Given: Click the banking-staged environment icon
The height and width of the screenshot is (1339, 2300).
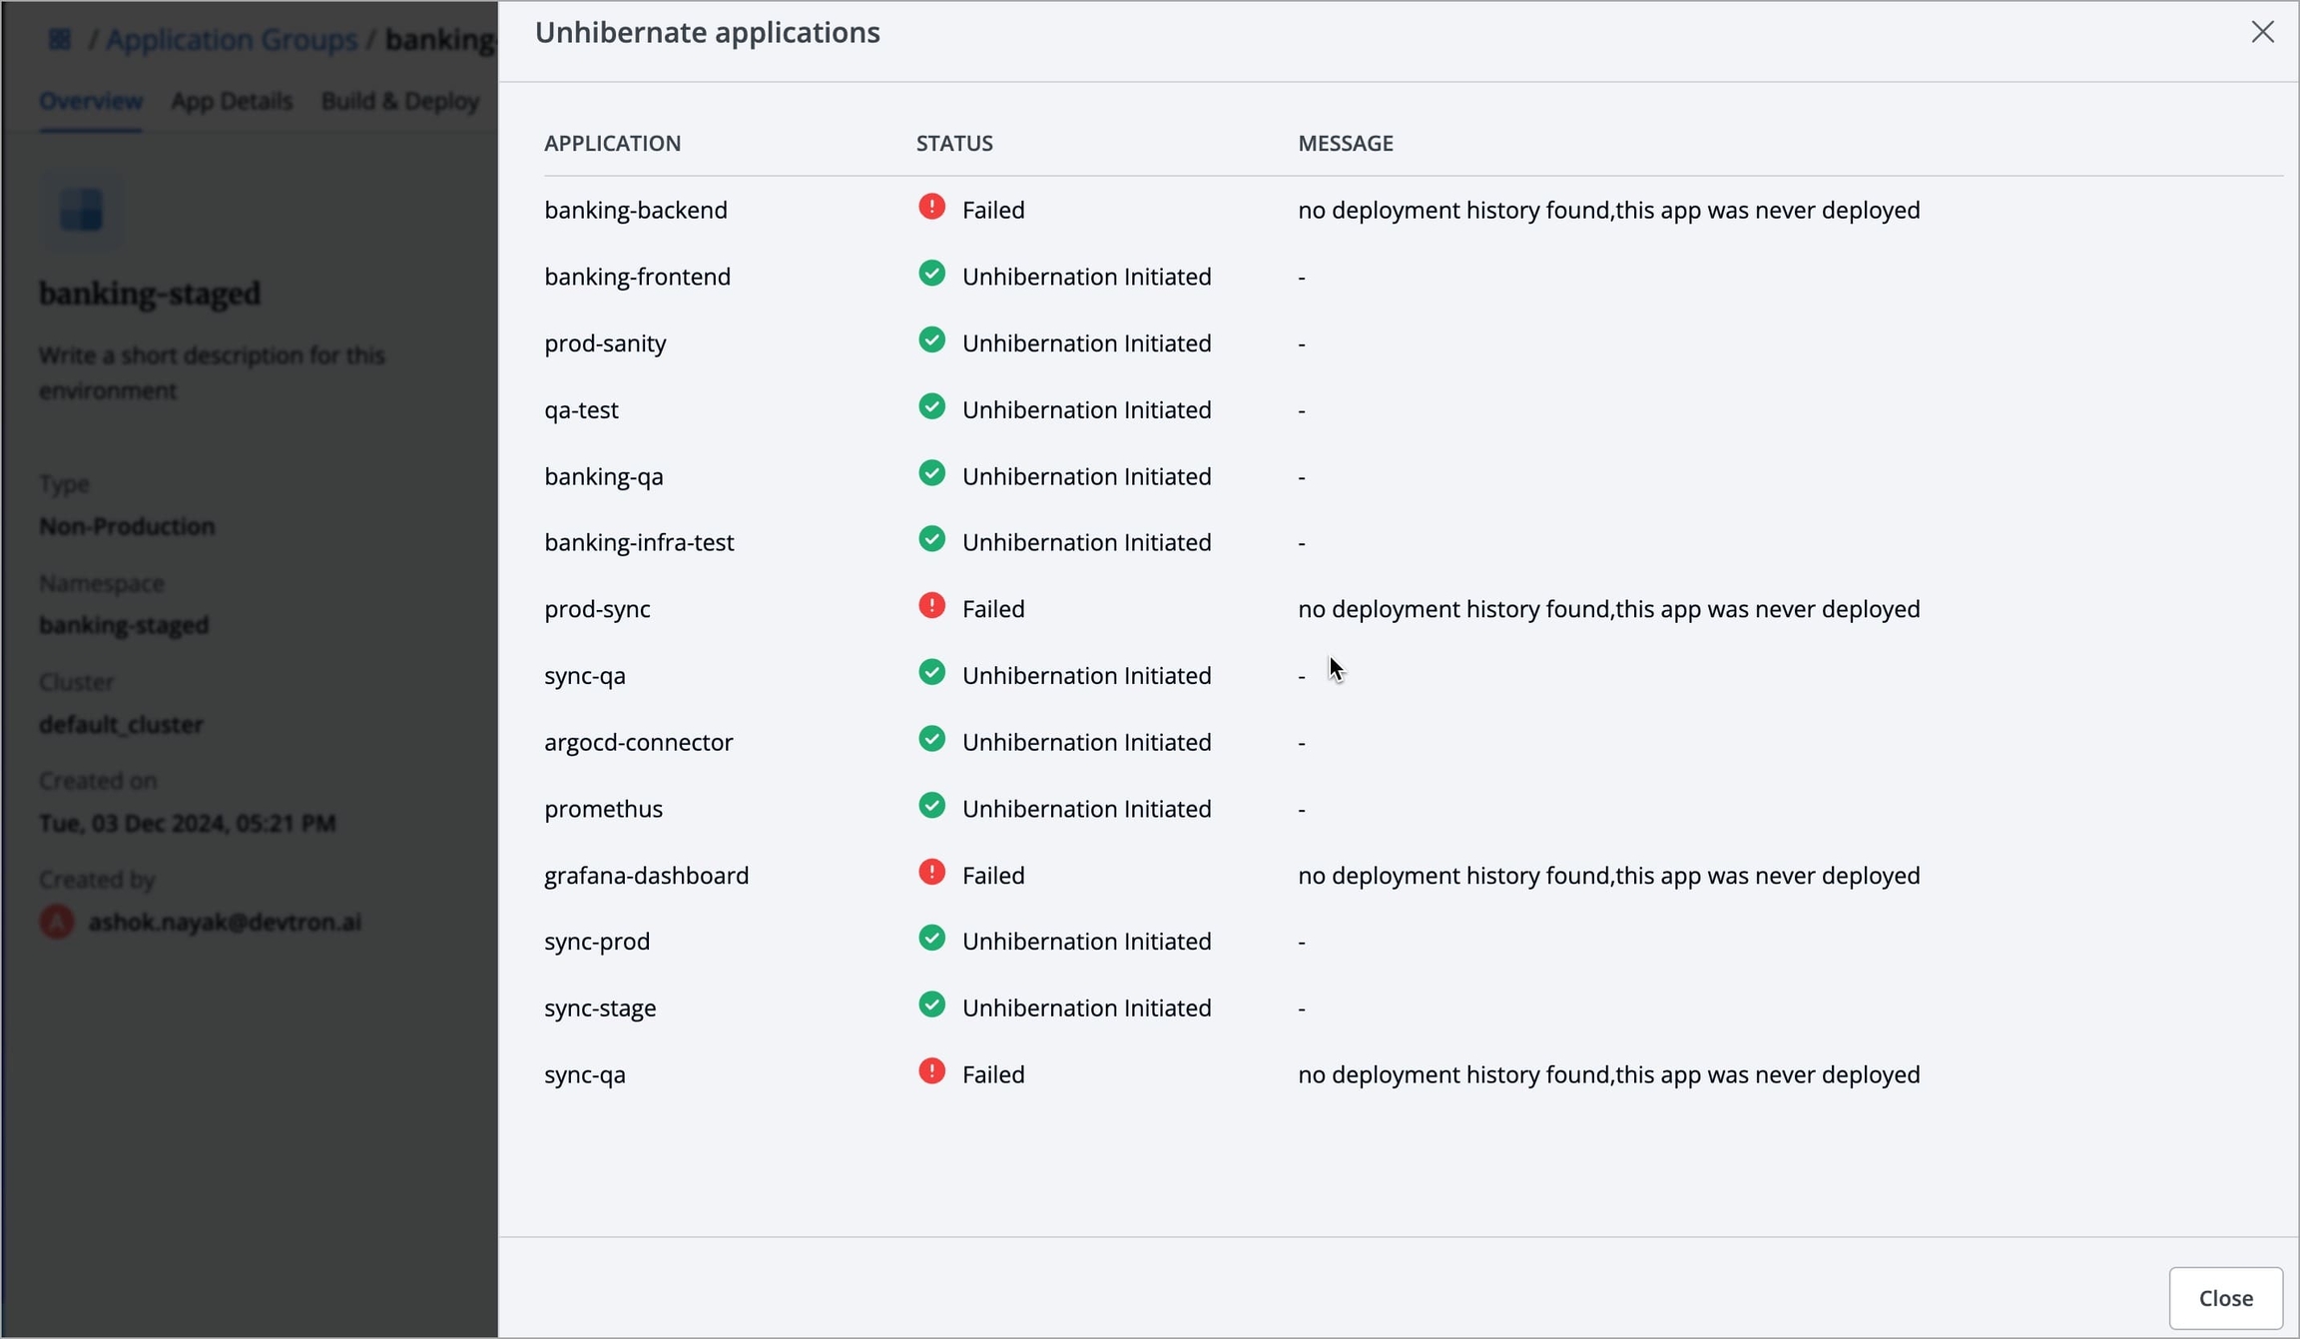Looking at the screenshot, I should 82,210.
